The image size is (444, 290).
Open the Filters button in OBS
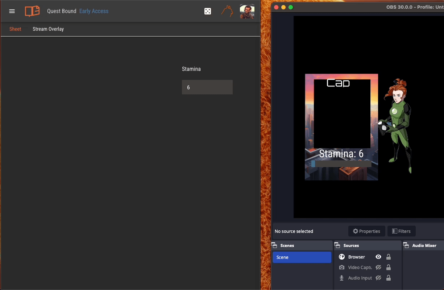(x=401, y=231)
